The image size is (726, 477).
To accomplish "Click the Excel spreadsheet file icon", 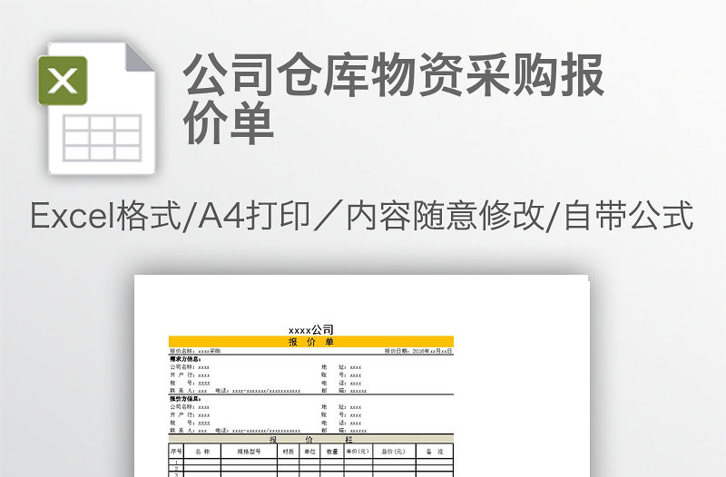I will (96, 108).
